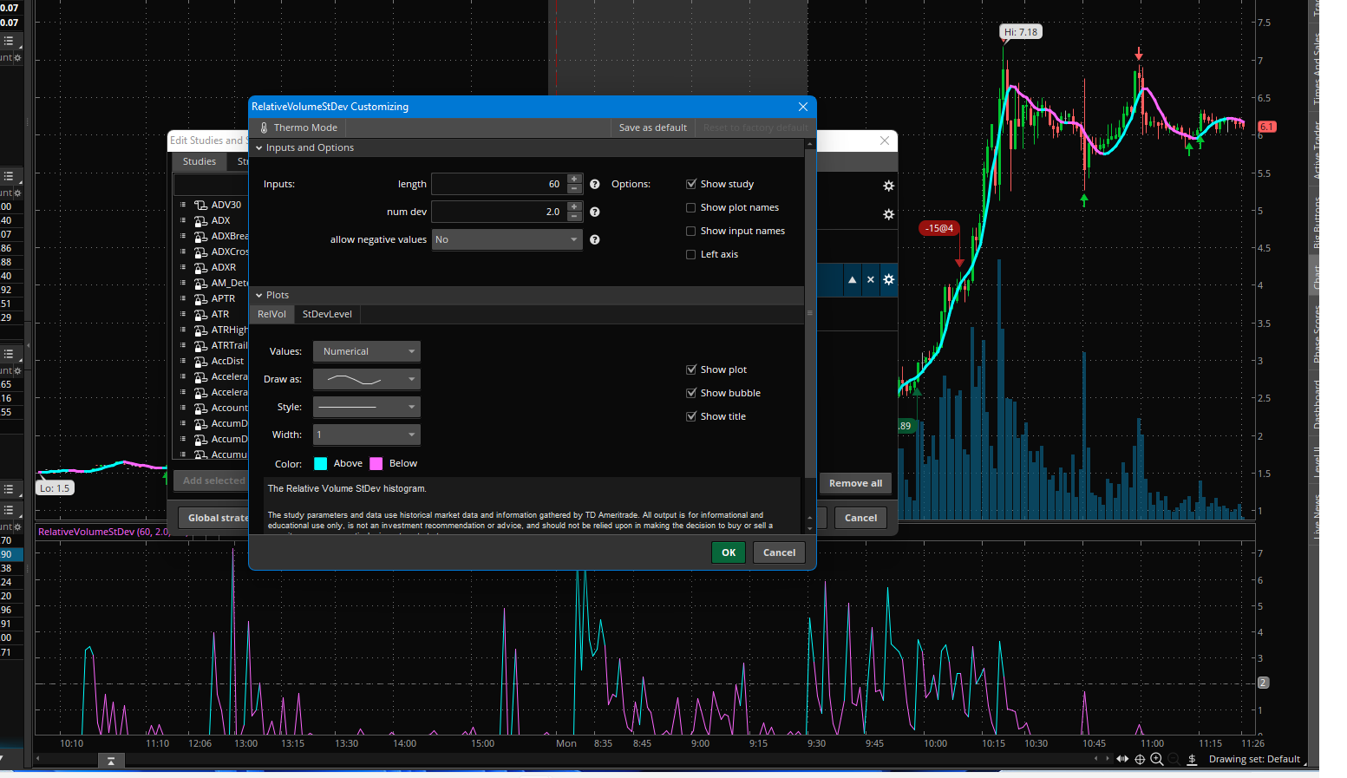Toggle the Show bubble checkbox
Image resolution: width=1347 pixels, height=778 pixels.
pyautogui.click(x=691, y=393)
